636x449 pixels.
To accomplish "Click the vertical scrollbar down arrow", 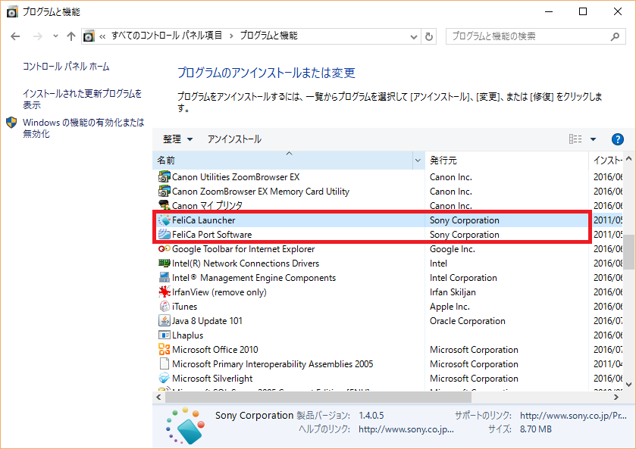I will point(628,385).
